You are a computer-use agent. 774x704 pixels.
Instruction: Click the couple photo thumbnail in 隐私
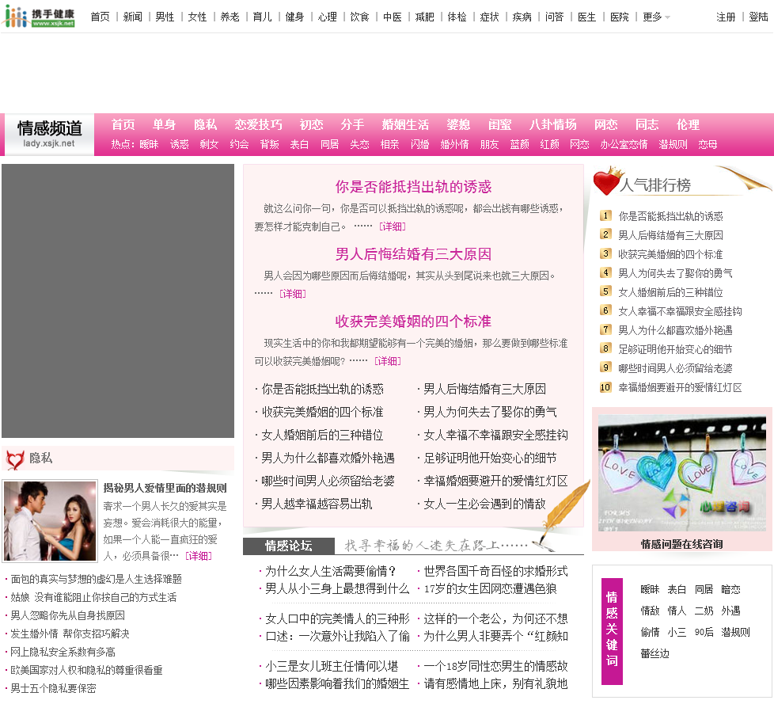[x=50, y=521]
